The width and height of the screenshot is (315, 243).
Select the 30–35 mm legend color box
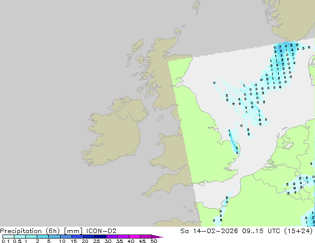[111, 237]
